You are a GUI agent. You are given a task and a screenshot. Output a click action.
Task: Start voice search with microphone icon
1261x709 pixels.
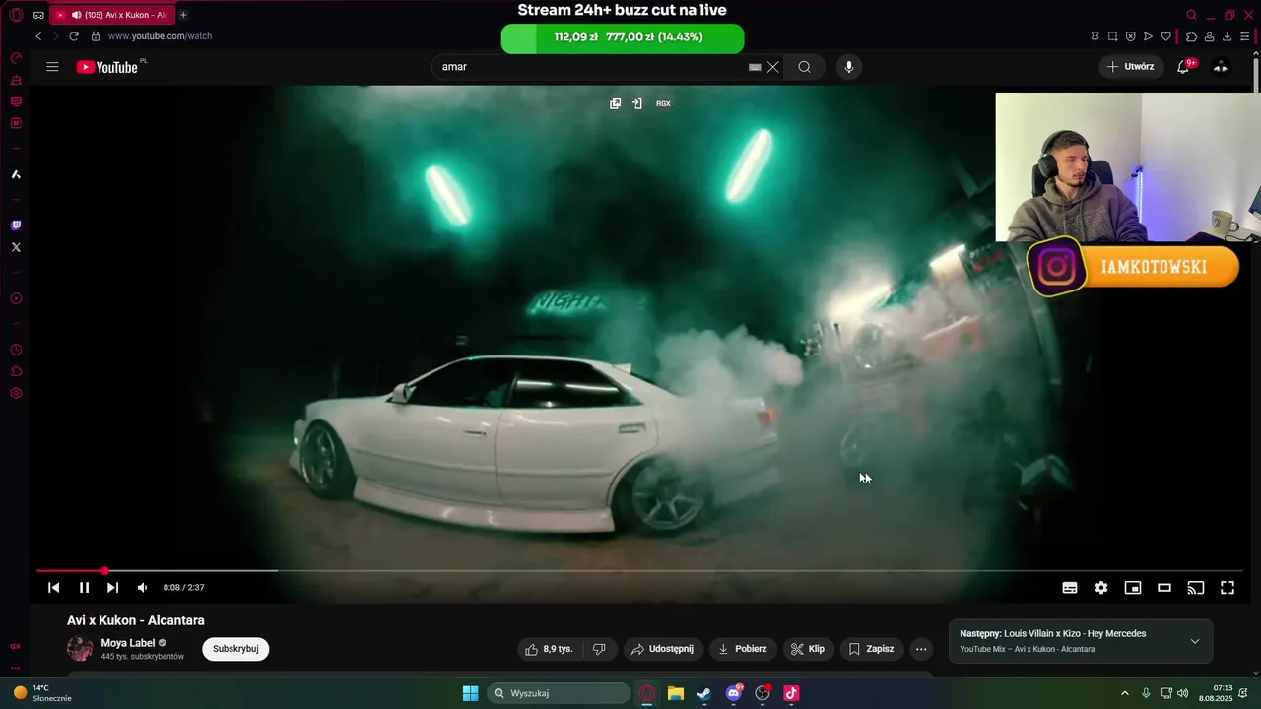(849, 67)
